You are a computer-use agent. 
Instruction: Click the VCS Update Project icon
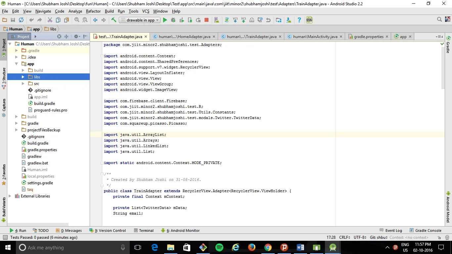tap(235, 20)
